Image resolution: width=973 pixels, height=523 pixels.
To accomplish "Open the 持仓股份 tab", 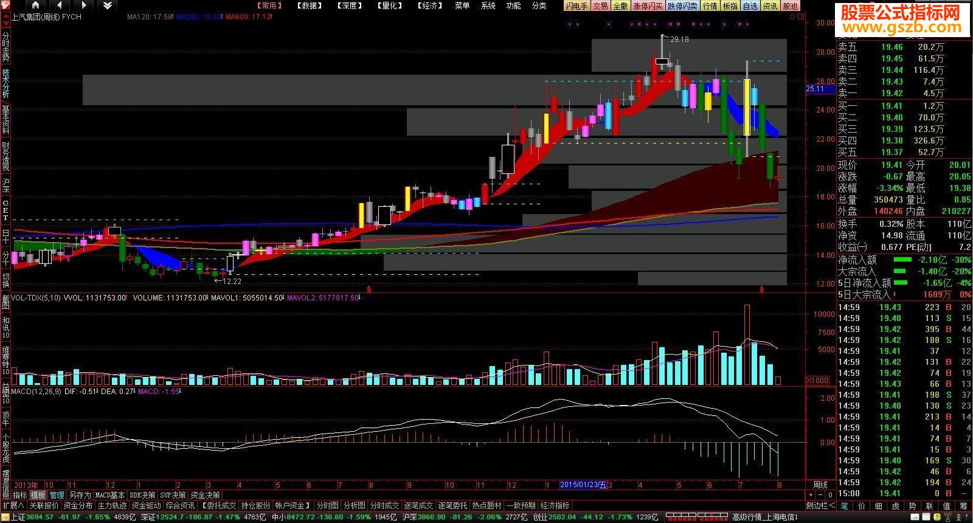I will click(x=256, y=505).
